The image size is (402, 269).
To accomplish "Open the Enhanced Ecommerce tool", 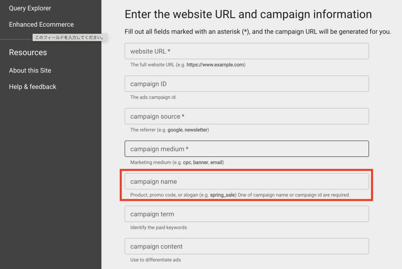I will pos(41,24).
